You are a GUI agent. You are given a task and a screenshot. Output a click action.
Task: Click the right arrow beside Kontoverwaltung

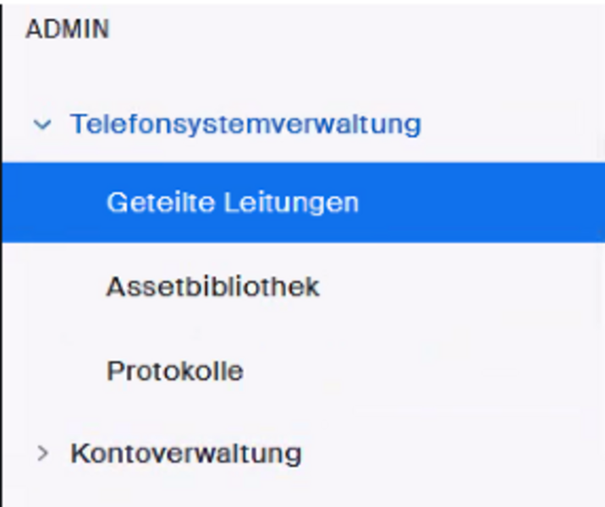tap(42, 454)
